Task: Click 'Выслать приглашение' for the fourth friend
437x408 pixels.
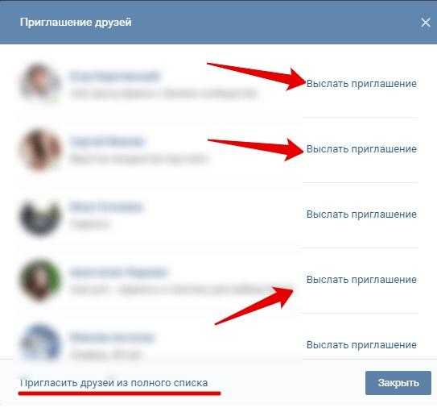Action: 361,280
